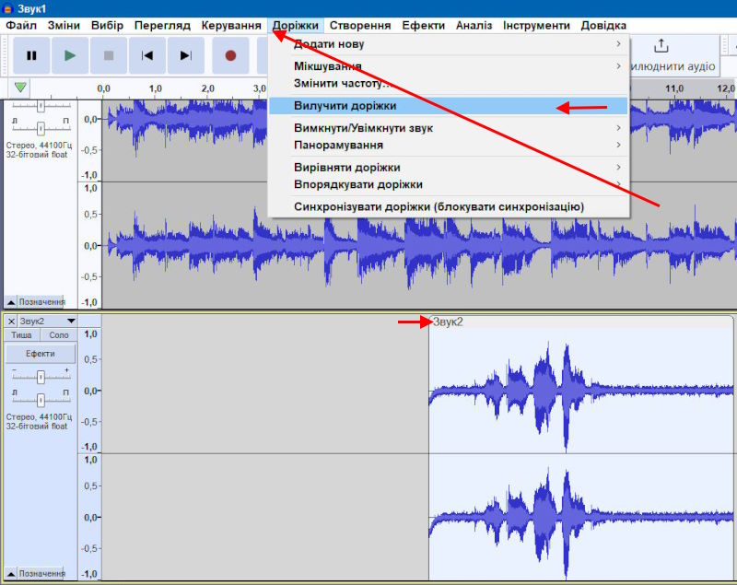Start playback with the green Play button
Image resolution: width=737 pixels, height=585 pixels.
(x=70, y=56)
